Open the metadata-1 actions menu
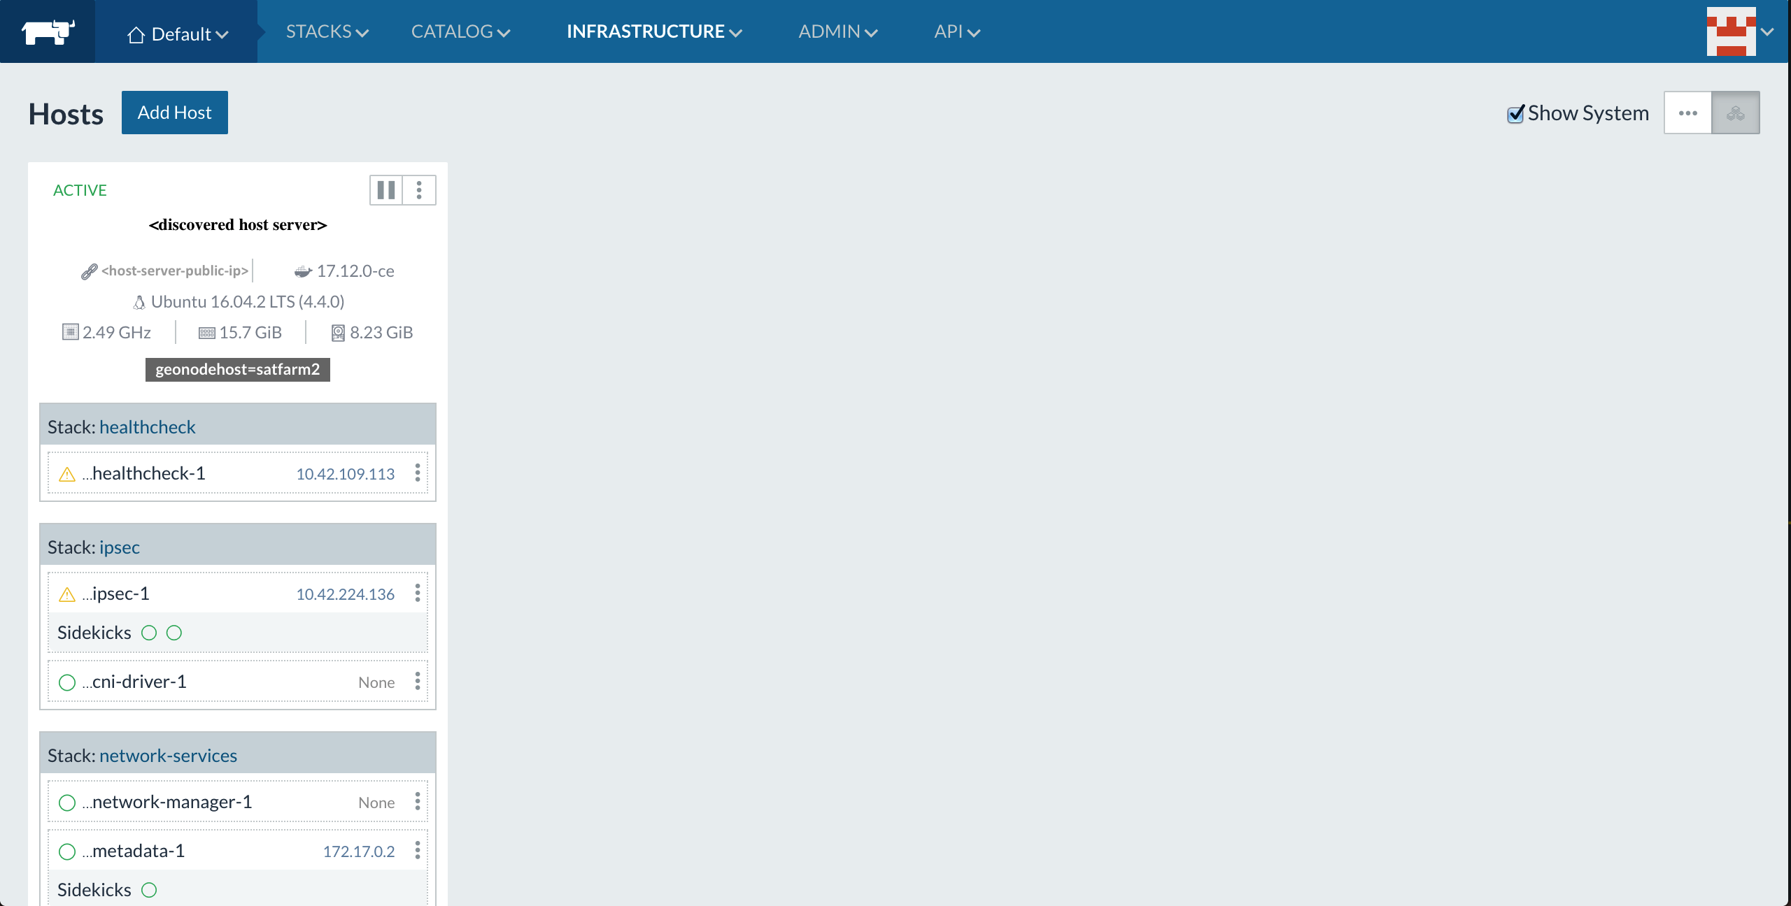1791x906 pixels. coord(418,851)
